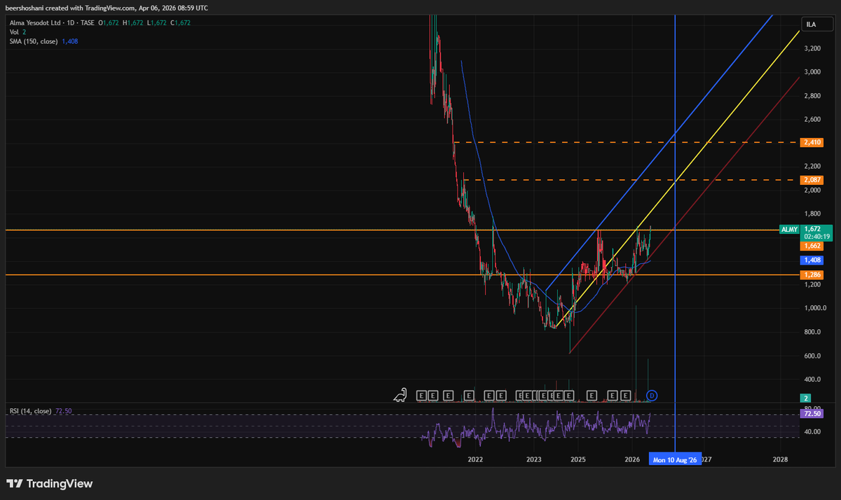
Task: Click the ALMY symbol price label
Action: point(788,229)
